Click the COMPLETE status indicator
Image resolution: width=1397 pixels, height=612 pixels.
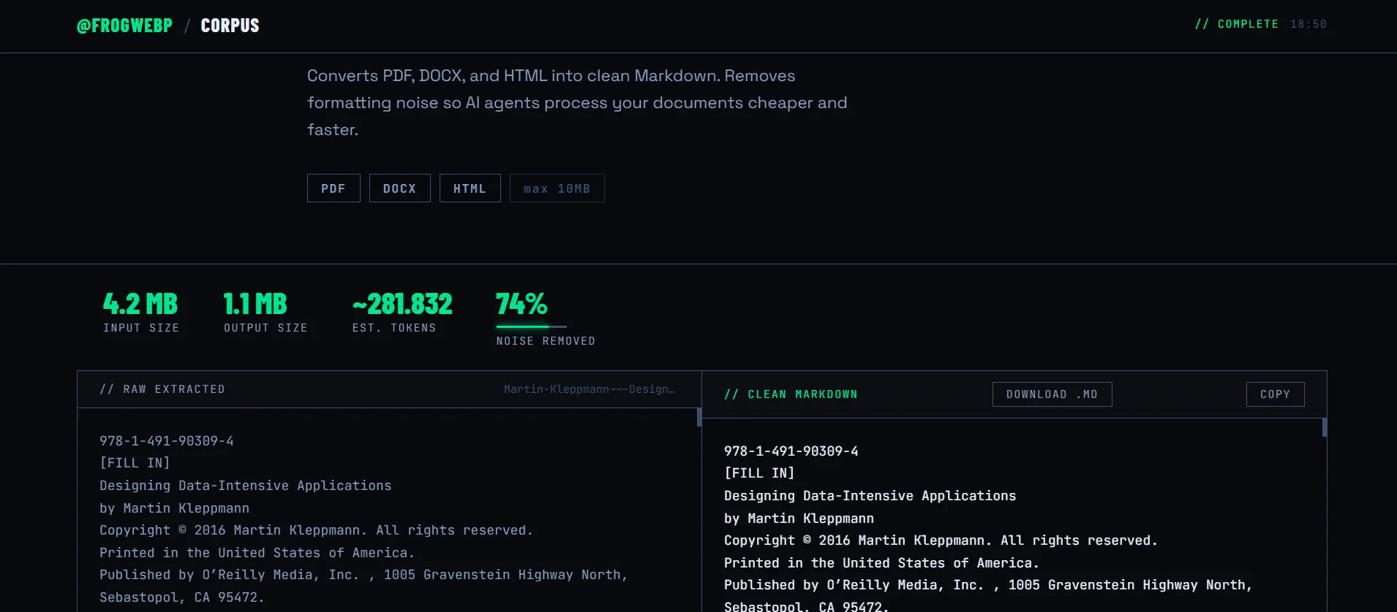coord(1237,24)
